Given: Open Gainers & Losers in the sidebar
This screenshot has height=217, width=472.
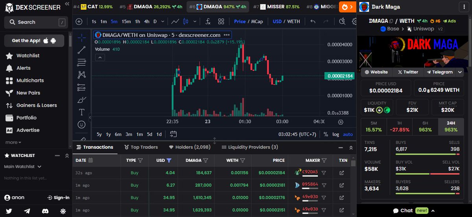Looking at the screenshot, I should click(31, 105).
